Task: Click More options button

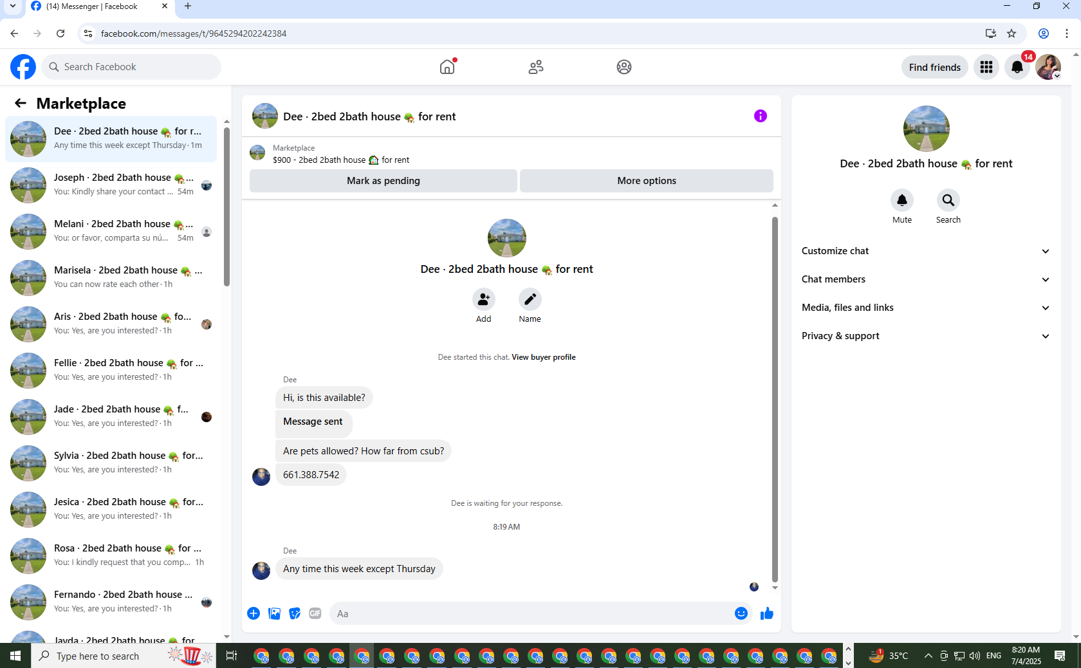Action: tap(647, 181)
